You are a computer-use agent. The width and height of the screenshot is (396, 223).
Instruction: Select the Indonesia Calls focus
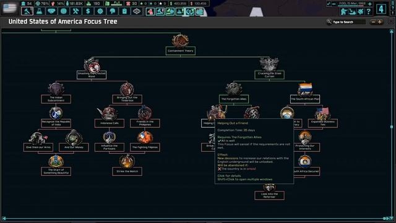click(110, 123)
